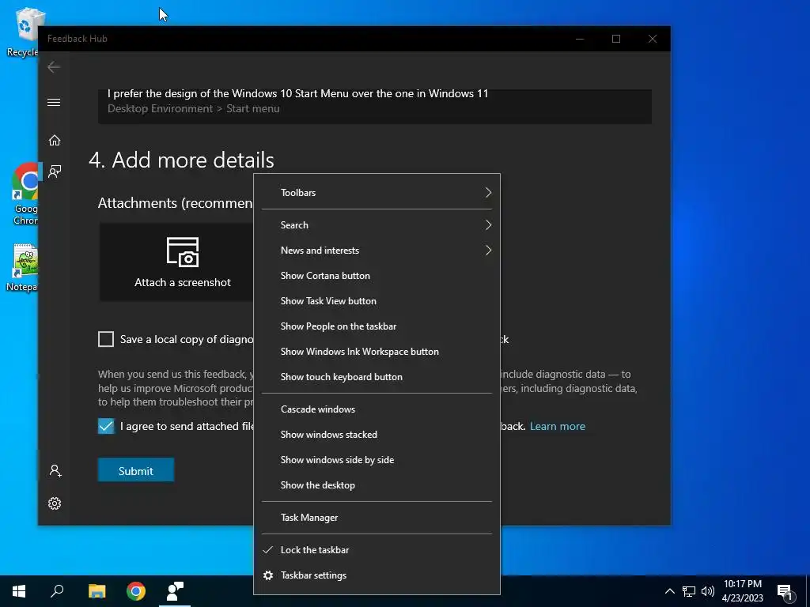Select the Google Chrome desktop shortcut
Viewport: 810px width, 607px height.
[x=23, y=194]
